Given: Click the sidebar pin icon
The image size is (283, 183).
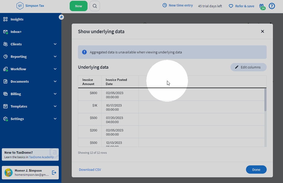Looking at the screenshot, I should (x=61, y=17).
